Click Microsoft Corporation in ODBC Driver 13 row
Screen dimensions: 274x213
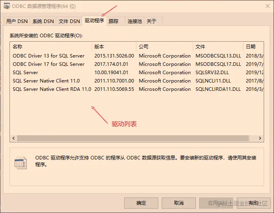pos(165,56)
